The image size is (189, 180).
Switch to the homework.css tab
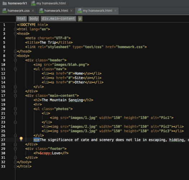coord(18,11)
